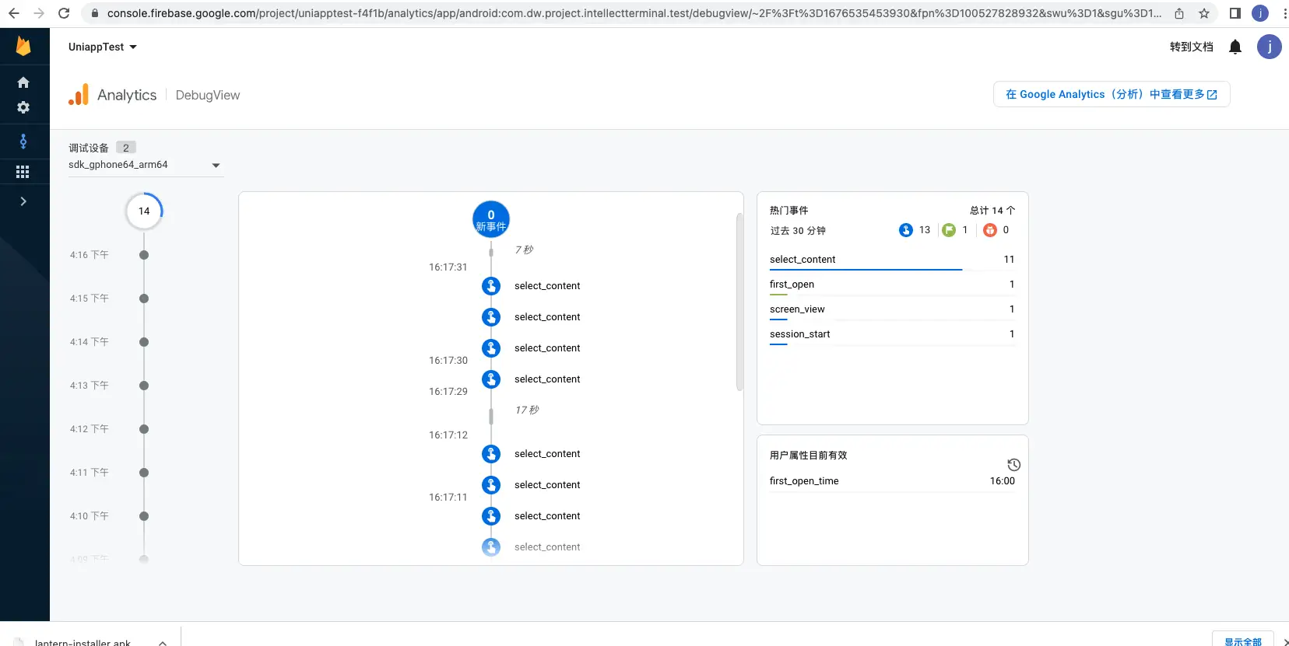Open project settings gear icon
Viewport: 1289px width, 646px height.
click(x=23, y=107)
